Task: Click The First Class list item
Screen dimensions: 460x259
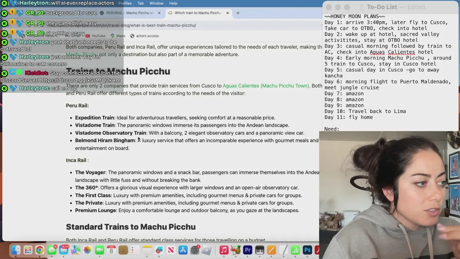Action: point(188,195)
